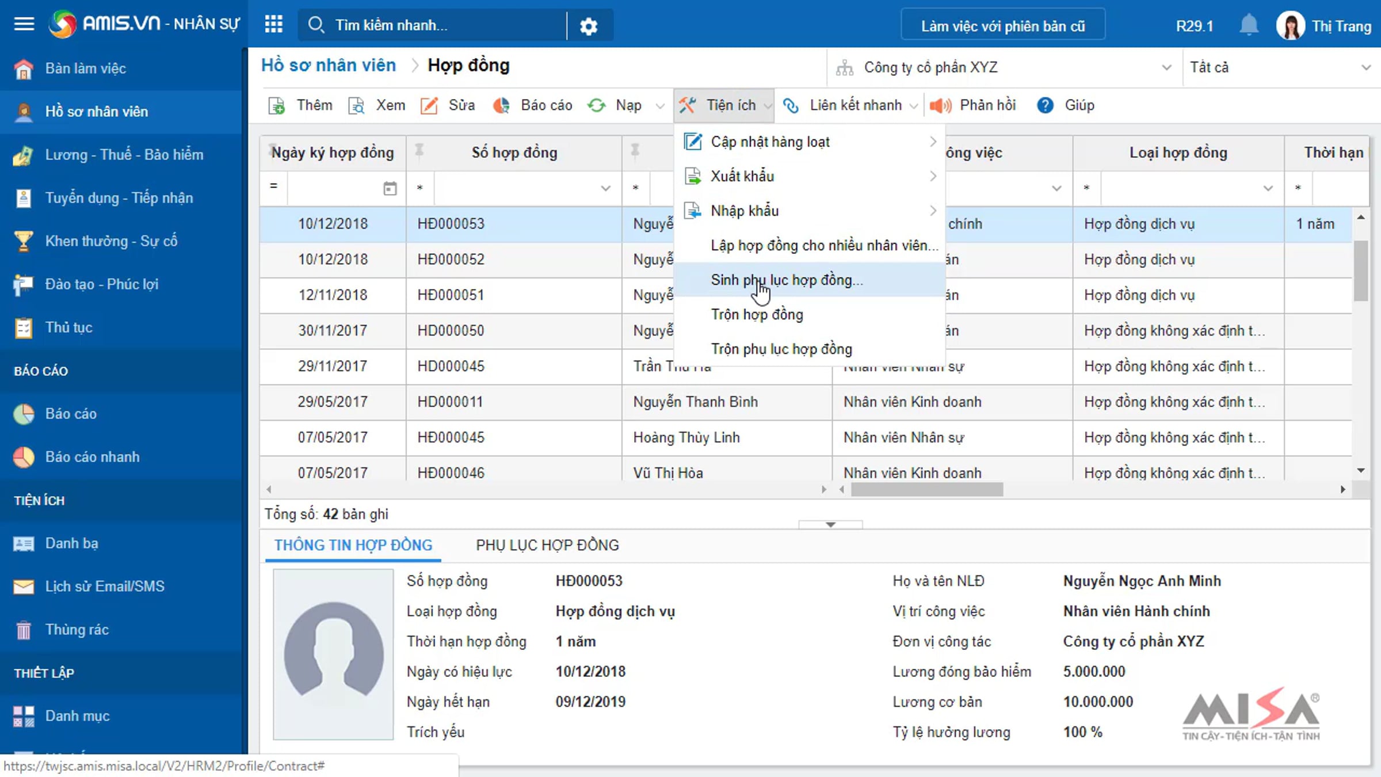Open Thị Trang user avatar
The height and width of the screenshot is (777, 1381).
(1290, 26)
